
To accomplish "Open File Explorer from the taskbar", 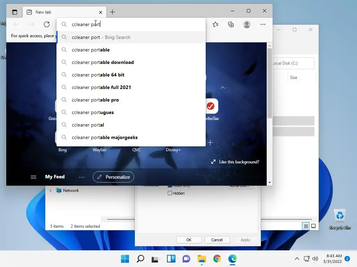I will tap(202, 259).
